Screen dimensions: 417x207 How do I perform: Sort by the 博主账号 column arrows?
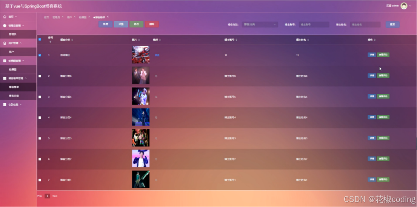236,40
